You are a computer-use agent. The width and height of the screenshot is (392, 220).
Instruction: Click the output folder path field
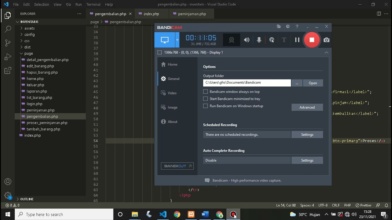(x=247, y=83)
